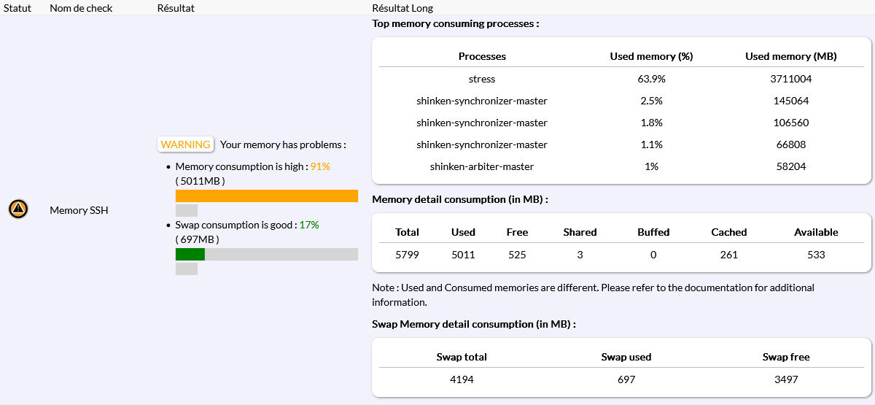The height and width of the screenshot is (405, 875).
Task: Click the Processes table header
Action: click(482, 56)
